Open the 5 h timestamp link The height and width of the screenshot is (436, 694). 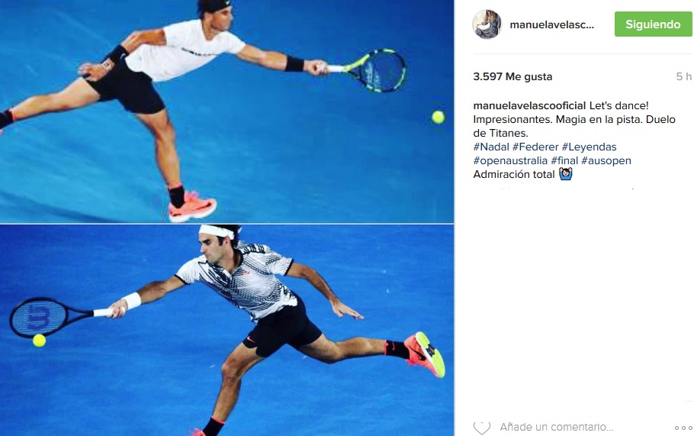[683, 76]
